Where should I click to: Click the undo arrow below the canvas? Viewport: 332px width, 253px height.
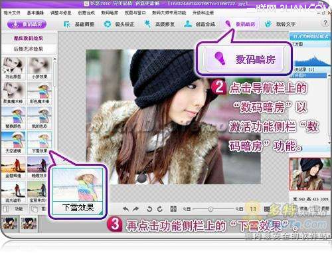click(x=125, y=209)
